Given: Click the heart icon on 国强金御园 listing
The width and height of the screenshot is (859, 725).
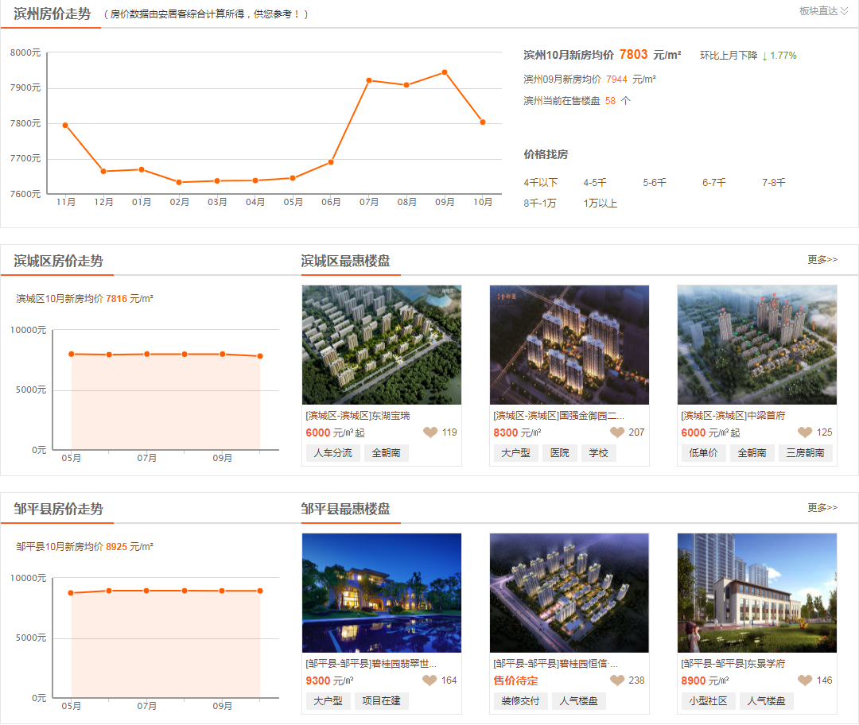Looking at the screenshot, I should tap(618, 432).
